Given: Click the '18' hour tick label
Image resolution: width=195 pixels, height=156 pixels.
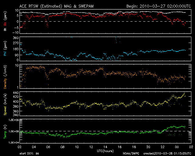Looking at the screenshot, I should pyautogui.click(x=134, y=147).
